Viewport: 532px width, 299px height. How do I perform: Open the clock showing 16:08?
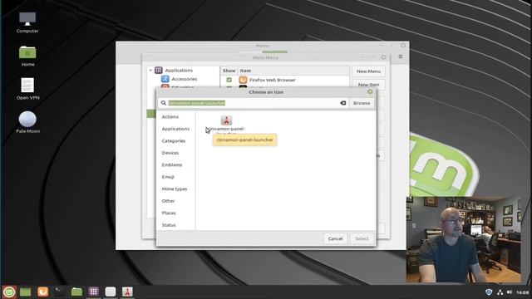coord(523,292)
